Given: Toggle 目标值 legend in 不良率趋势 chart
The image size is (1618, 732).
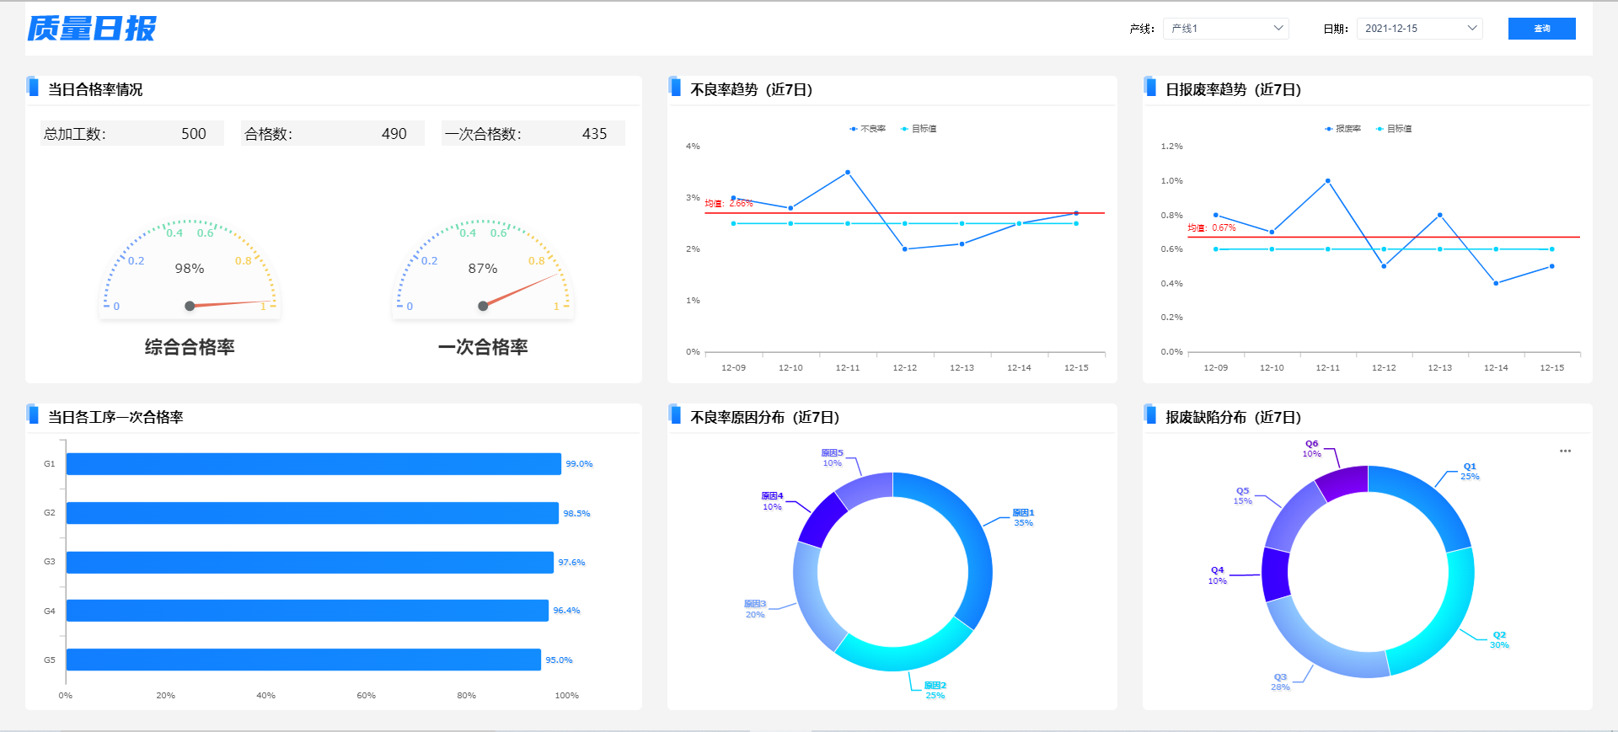Looking at the screenshot, I should click(x=919, y=129).
